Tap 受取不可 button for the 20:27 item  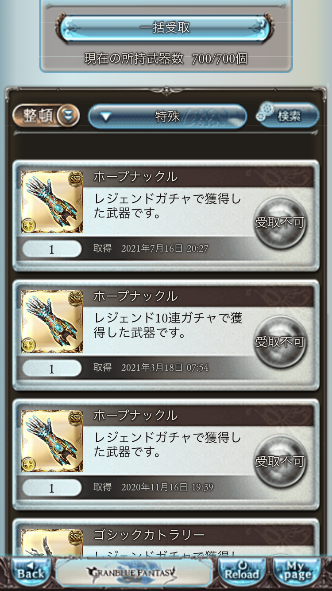pos(280,222)
